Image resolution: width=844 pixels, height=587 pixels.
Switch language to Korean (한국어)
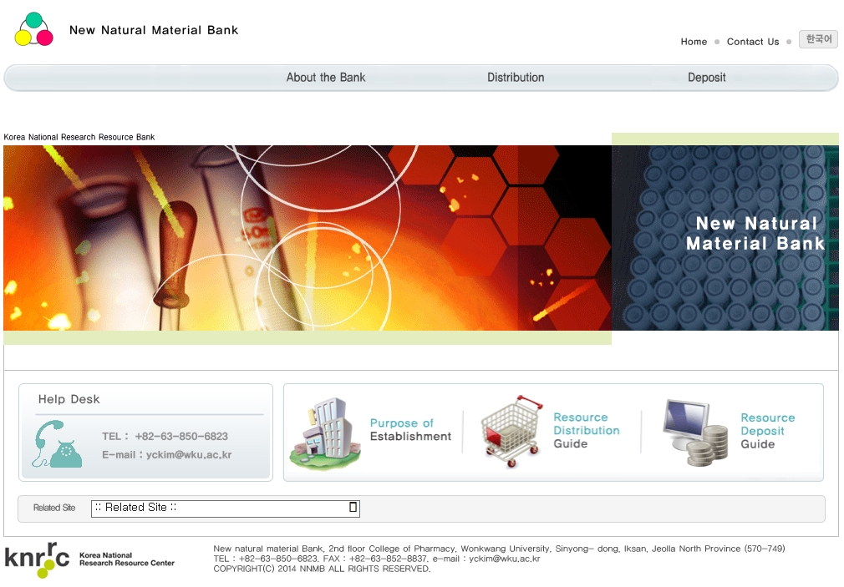pyautogui.click(x=819, y=39)
